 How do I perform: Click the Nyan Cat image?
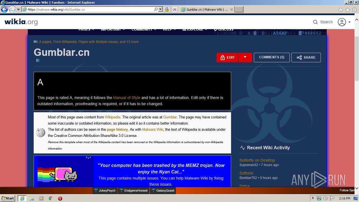(66, 172)
